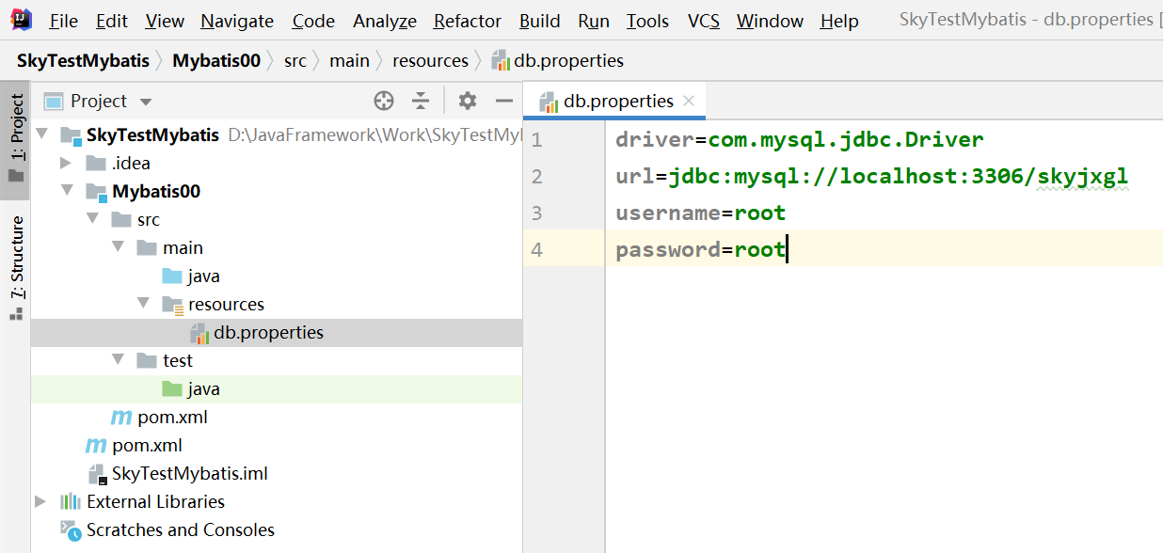
Task: Collapse the test folder
Action: (x=118, y=360)
